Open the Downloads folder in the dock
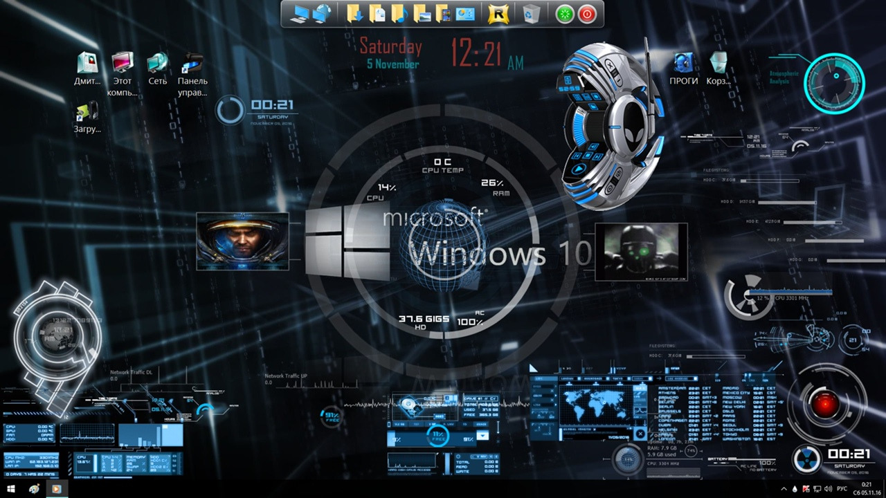The width and height of the screenshot is (886, 498). pos(354,13)
